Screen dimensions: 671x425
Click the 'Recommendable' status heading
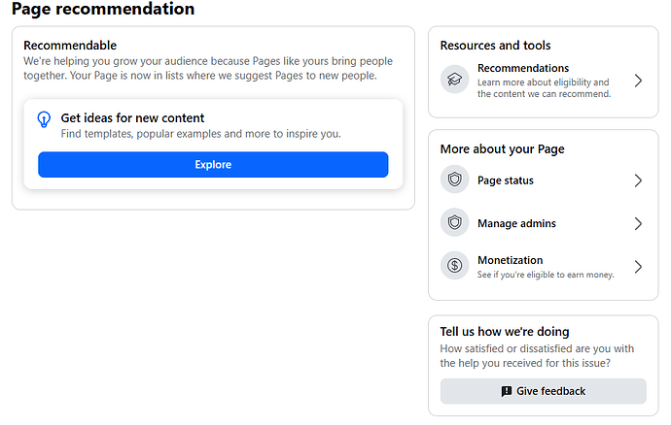70,46
